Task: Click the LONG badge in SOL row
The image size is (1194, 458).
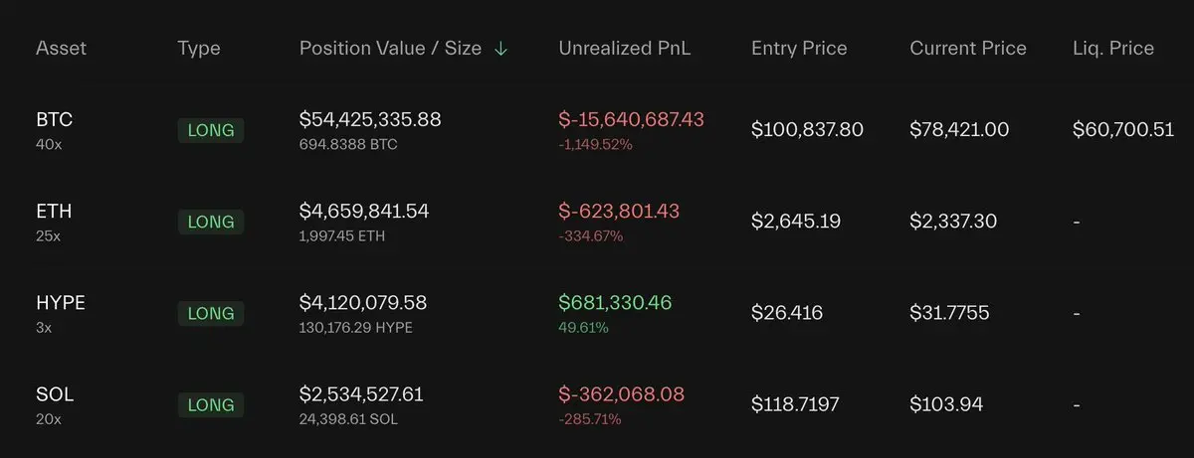Action: (211, 404)
